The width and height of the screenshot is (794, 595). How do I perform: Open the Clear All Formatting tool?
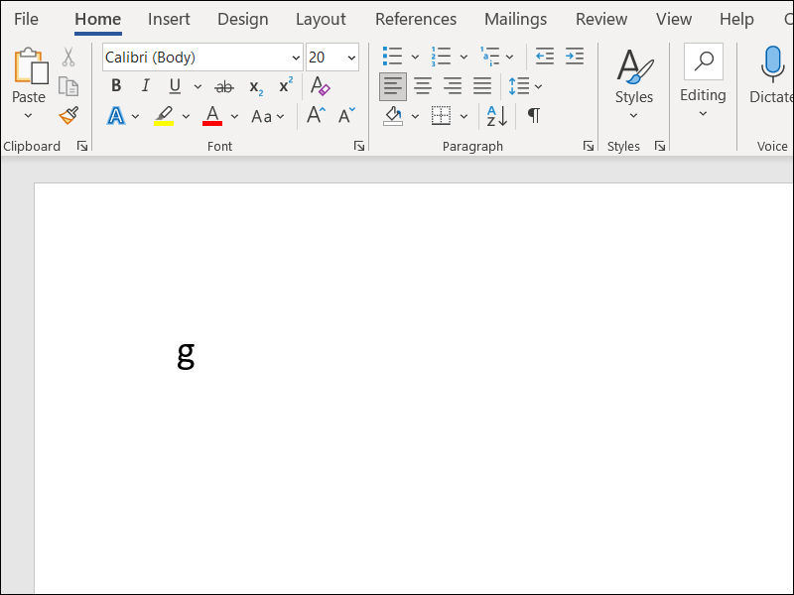tap(320, 87)
